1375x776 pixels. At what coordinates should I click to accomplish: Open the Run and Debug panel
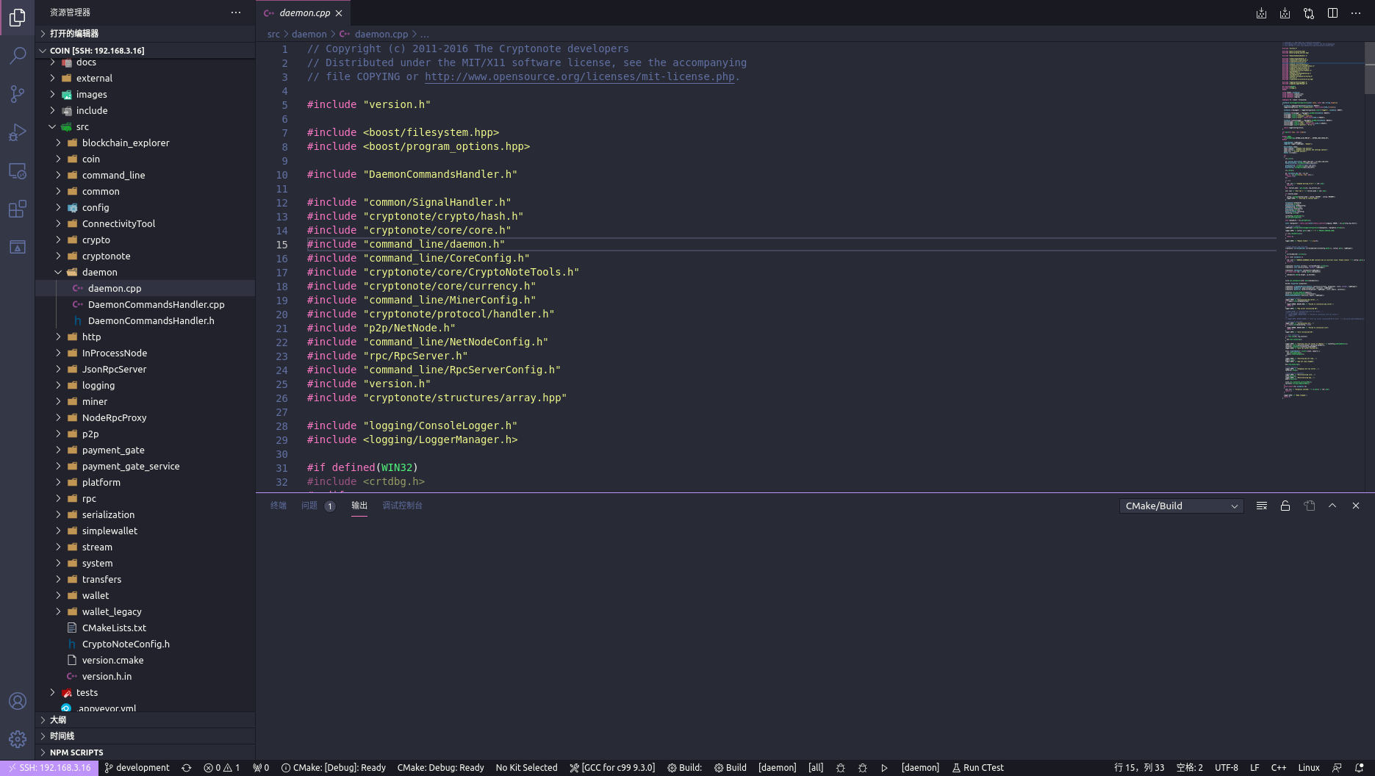point(18,132)
